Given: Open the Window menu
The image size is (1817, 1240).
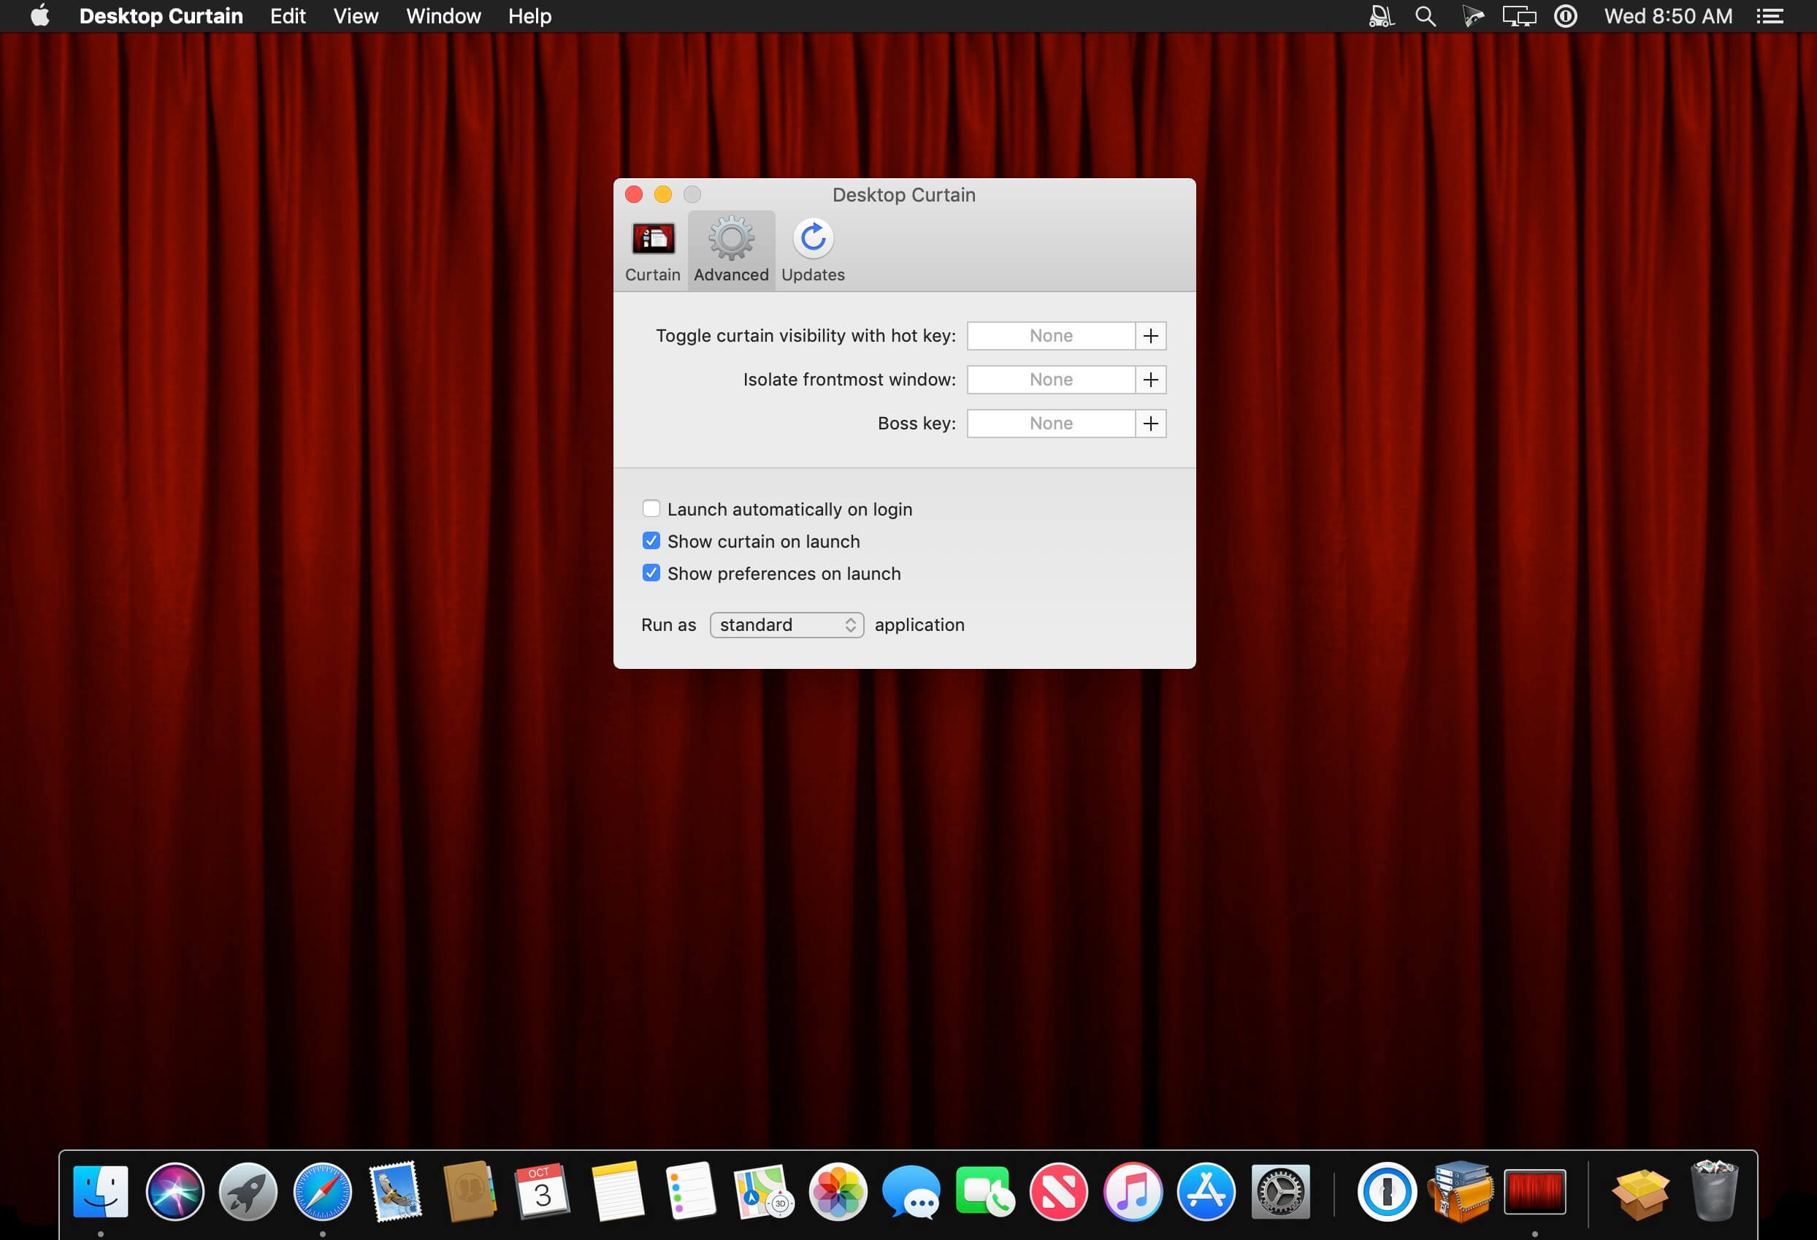Looking at the screenshot, I should pos(443,16).
